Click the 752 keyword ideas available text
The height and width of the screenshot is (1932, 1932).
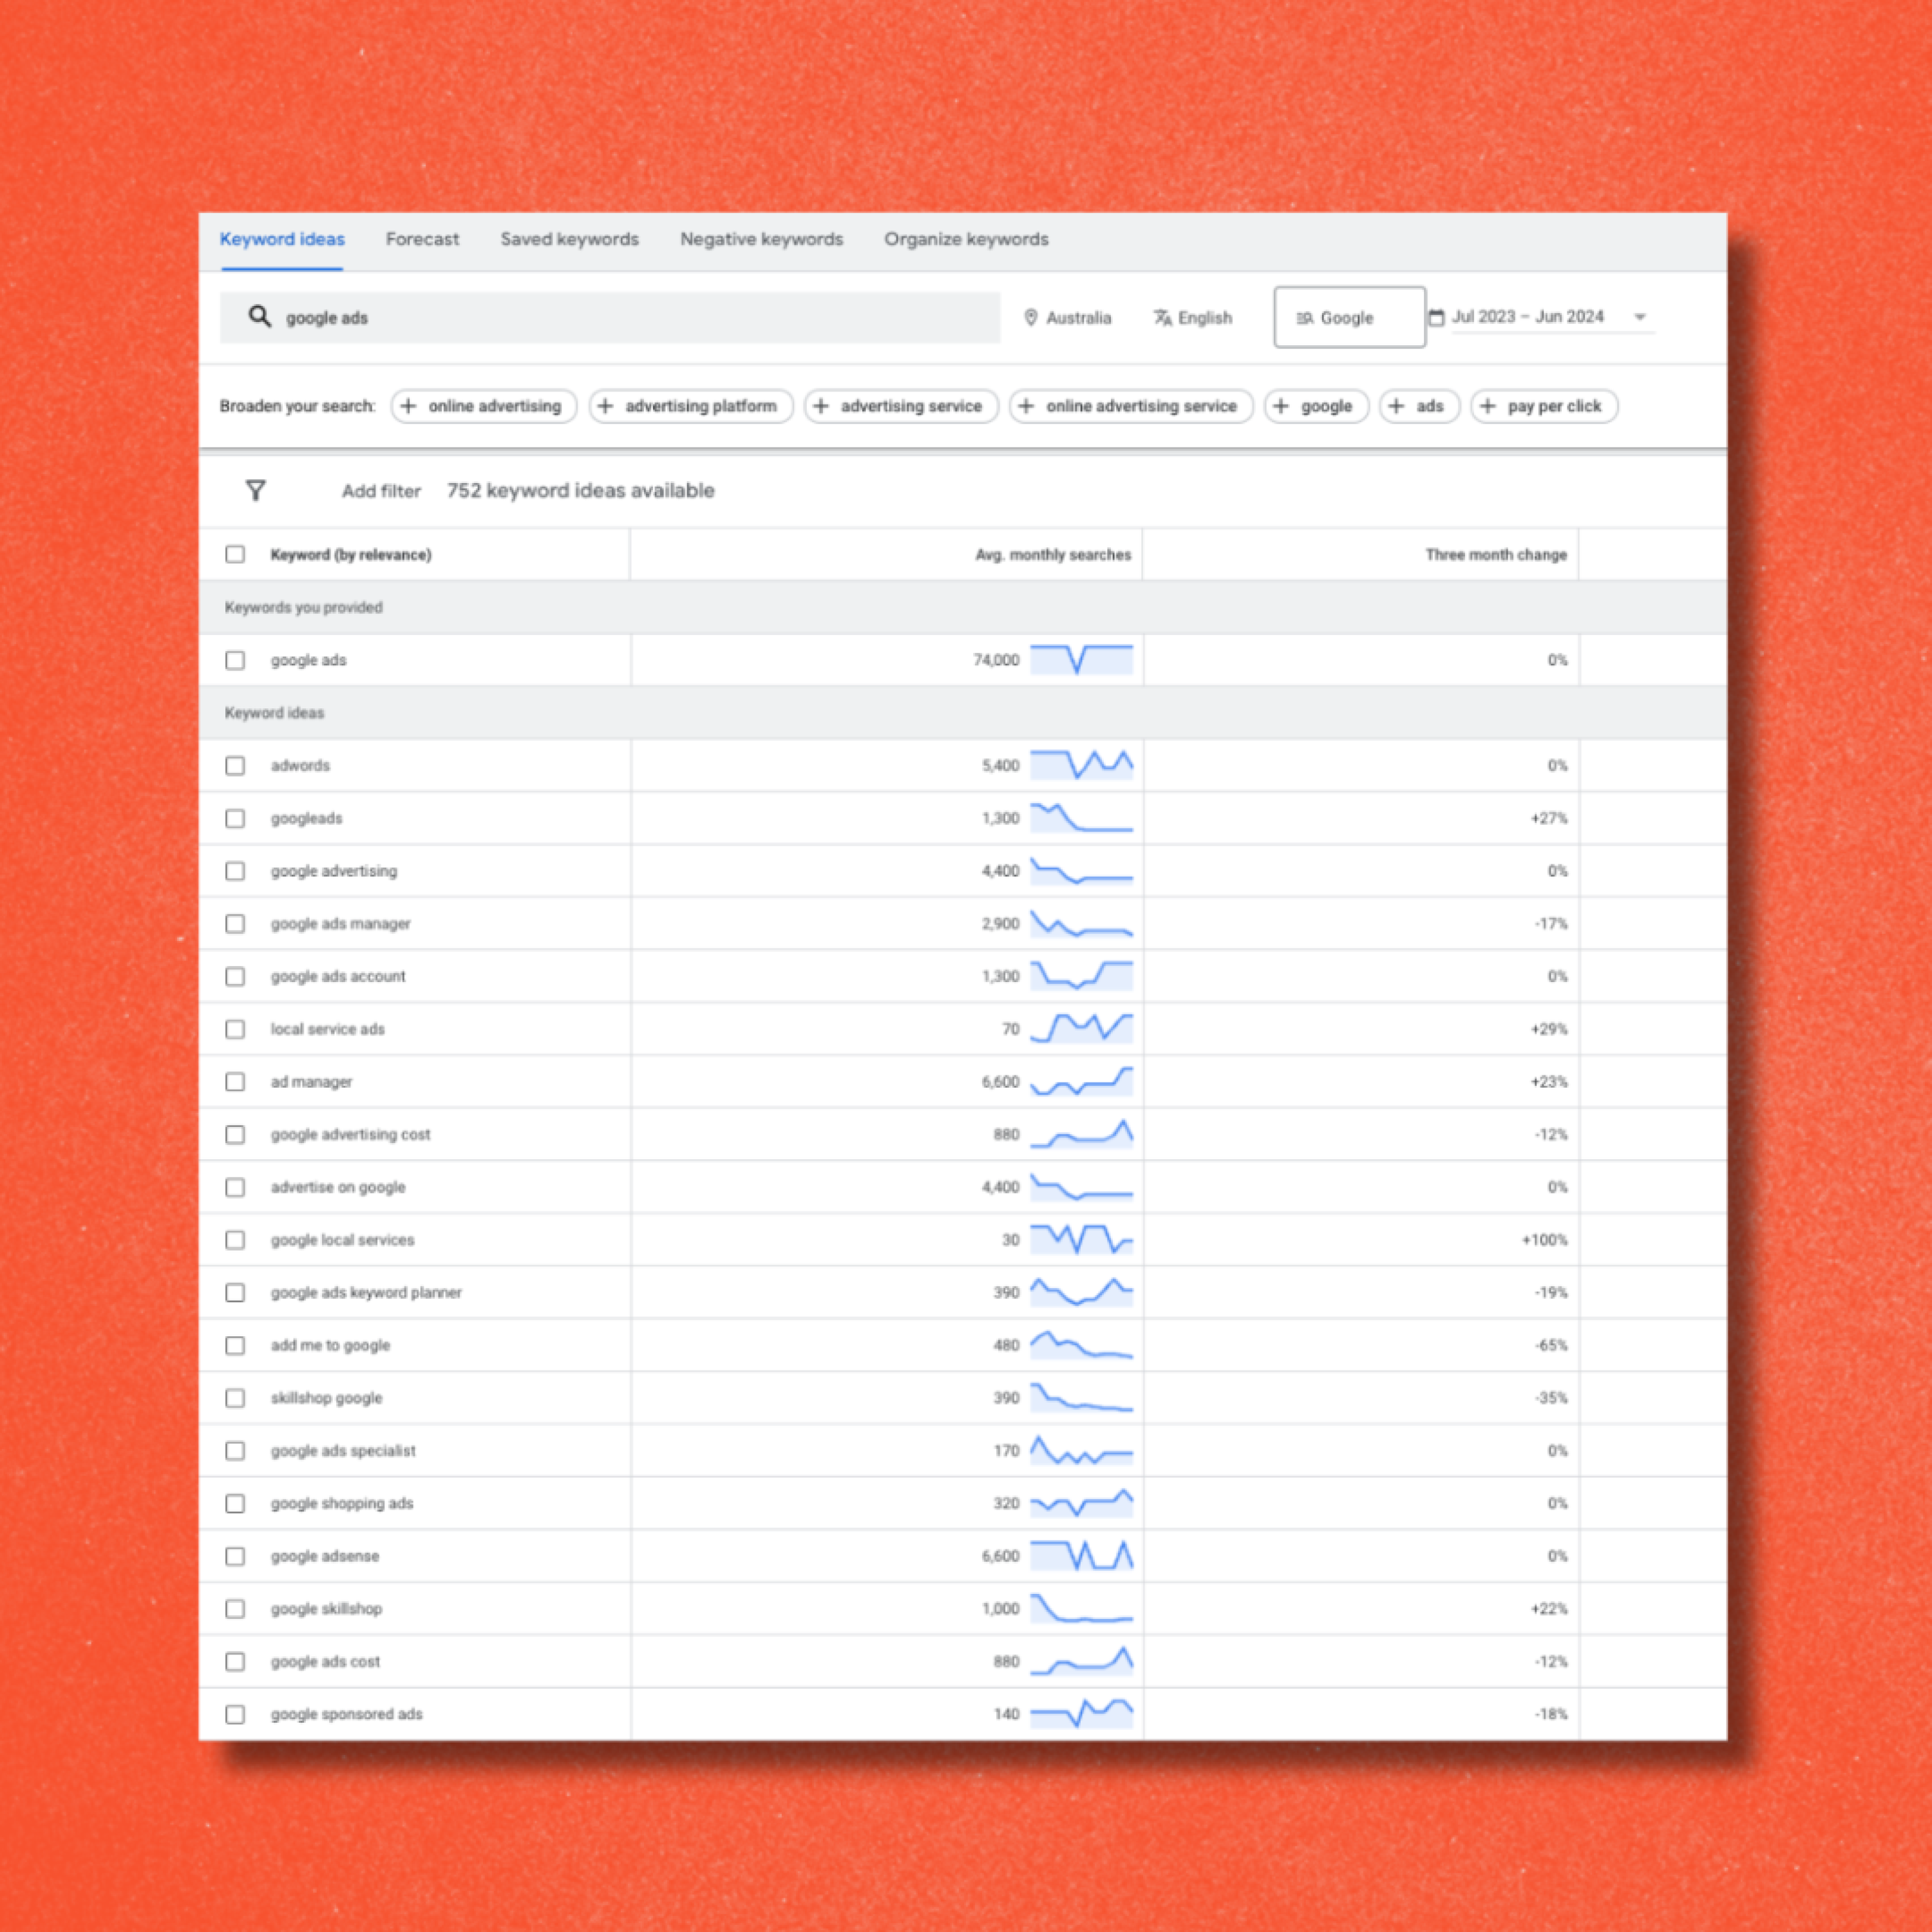581,490
